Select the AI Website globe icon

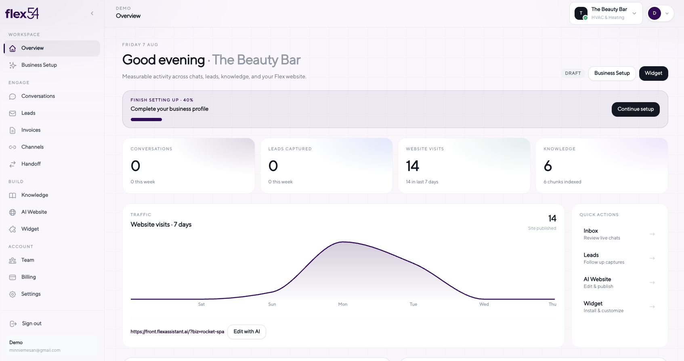pyautogui.click(x=13, y=212)
